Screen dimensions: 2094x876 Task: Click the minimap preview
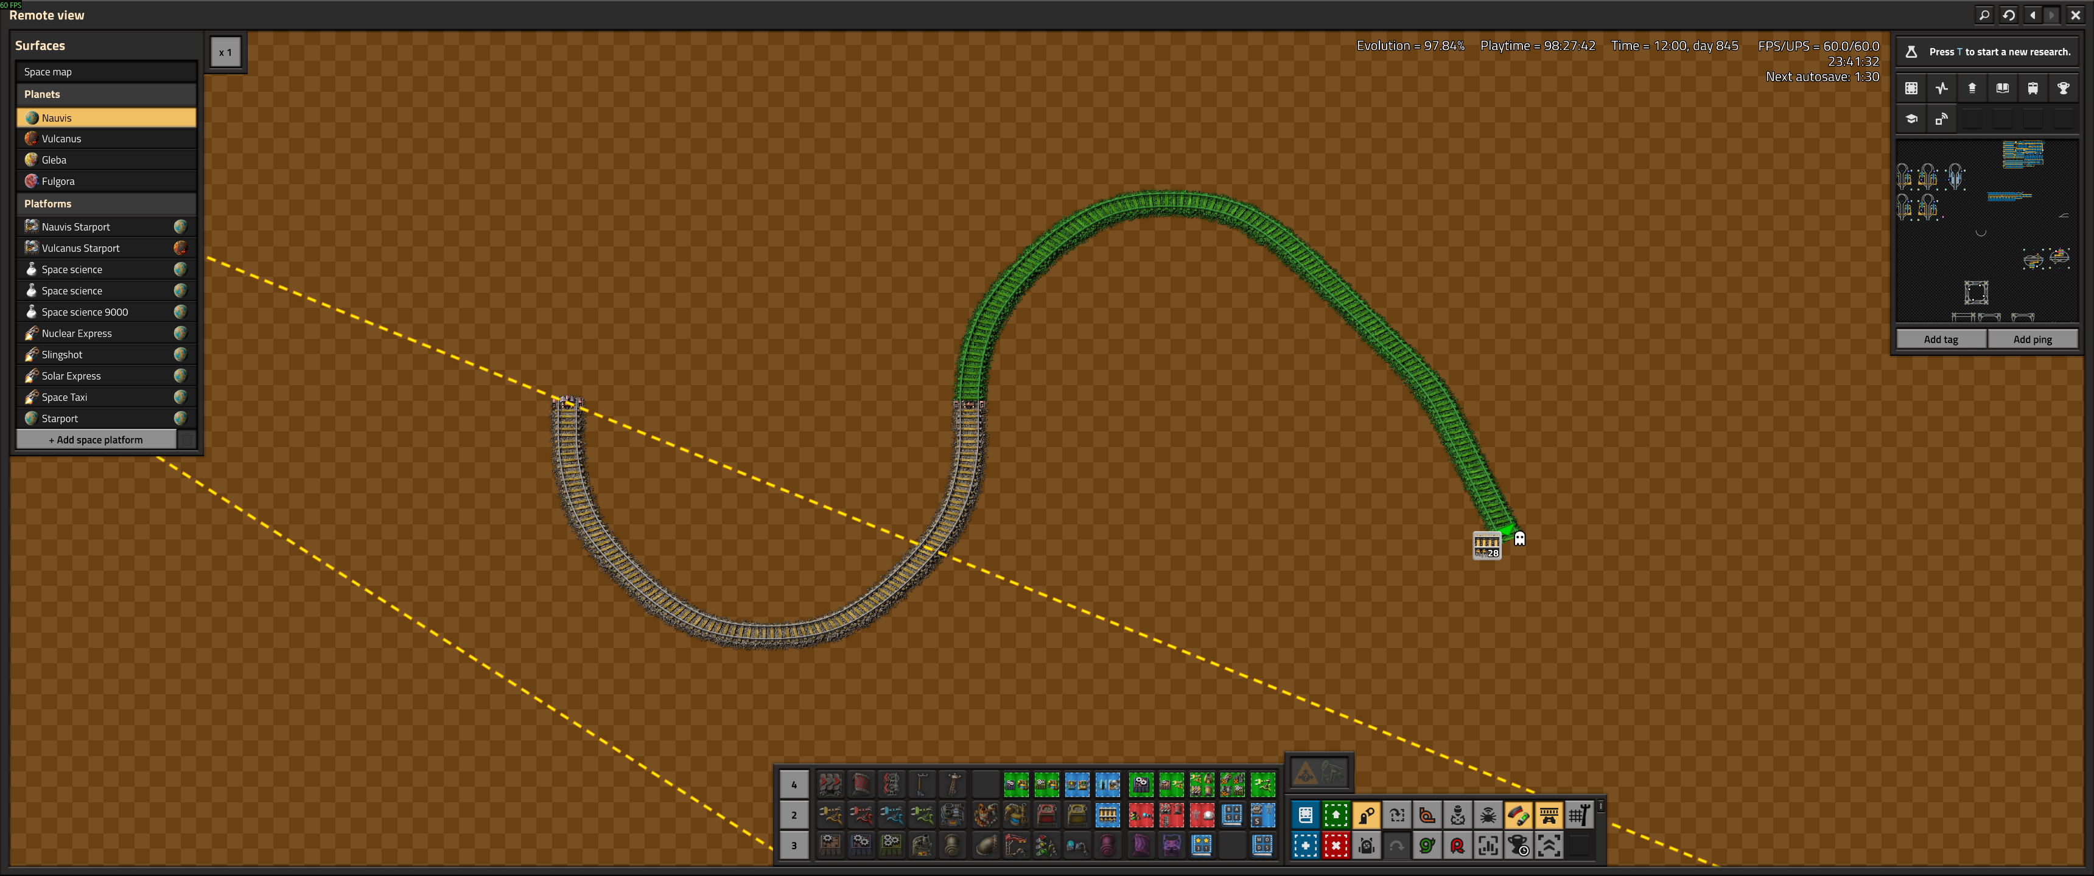pyautogui.click(x=1987, y=231)
